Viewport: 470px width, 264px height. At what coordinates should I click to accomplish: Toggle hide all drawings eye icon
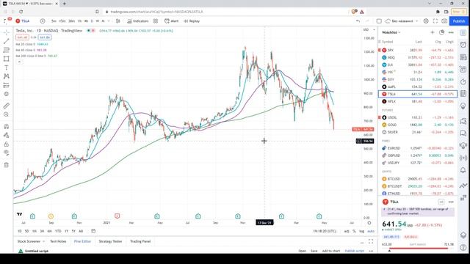coord(7,153)
